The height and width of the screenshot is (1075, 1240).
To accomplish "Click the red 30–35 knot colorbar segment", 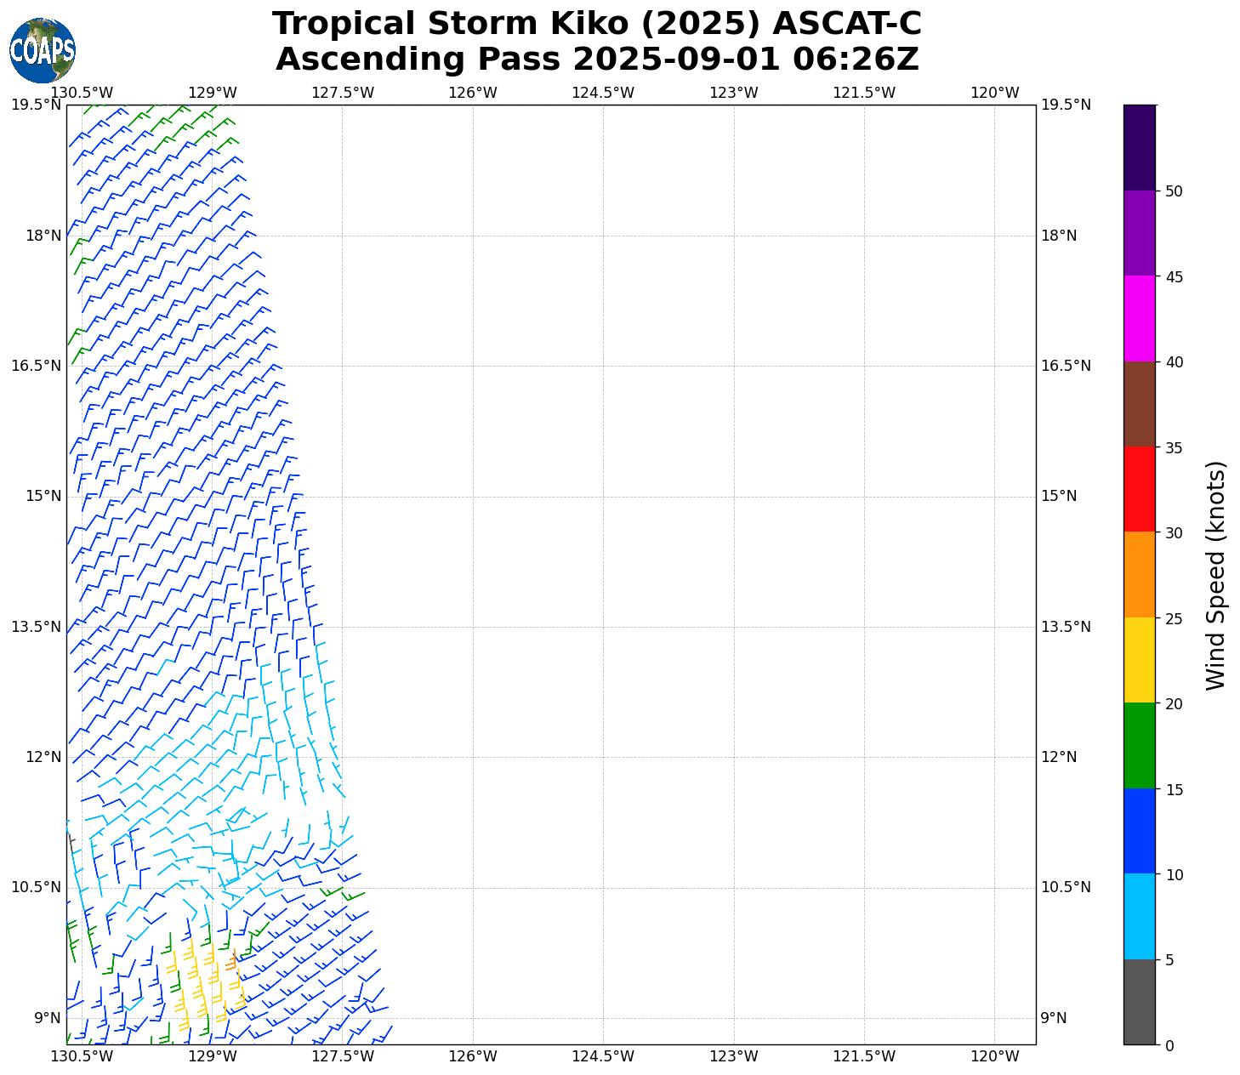I will pyautogui.click(x=1139, y=489).
